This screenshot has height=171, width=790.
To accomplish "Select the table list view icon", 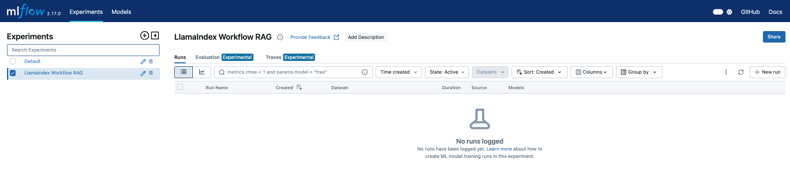I will pyautogui.click(x=183, y=72).
